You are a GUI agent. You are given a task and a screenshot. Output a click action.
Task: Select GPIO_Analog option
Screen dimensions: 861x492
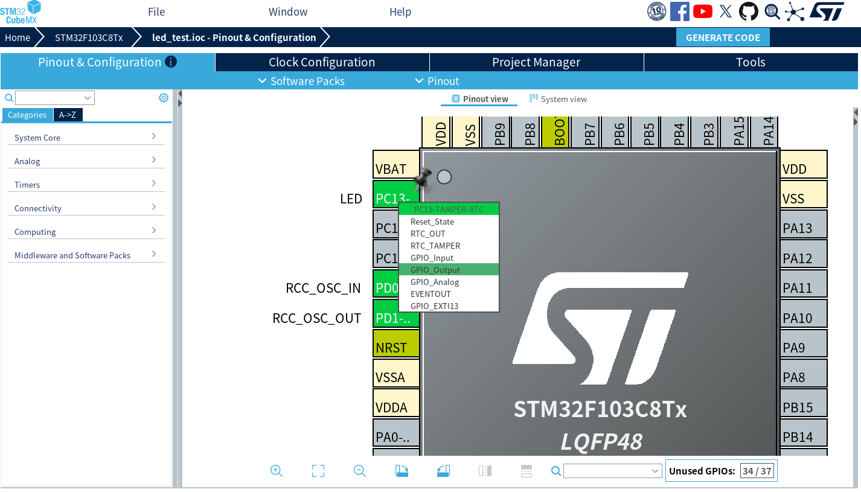pyautogui.click(x=449, y=282)
